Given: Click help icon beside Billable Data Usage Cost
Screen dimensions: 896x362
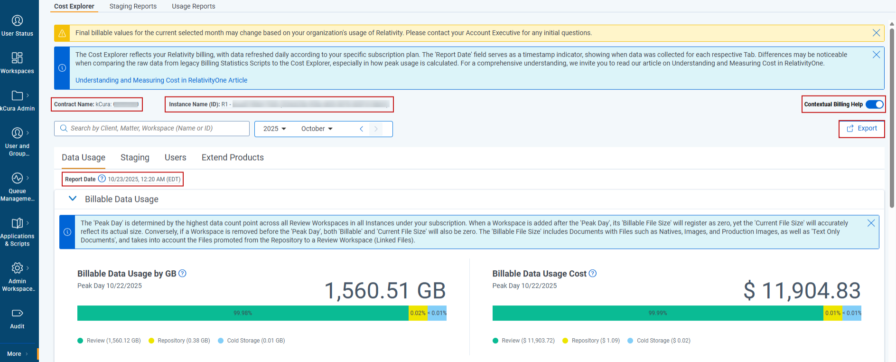Looking at the screenshot, I should coord(593,273).
